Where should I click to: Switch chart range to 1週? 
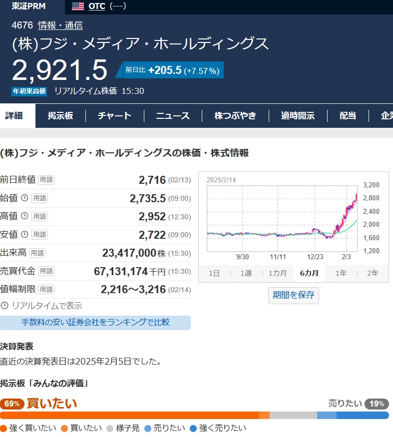click(x=246, y=273)
